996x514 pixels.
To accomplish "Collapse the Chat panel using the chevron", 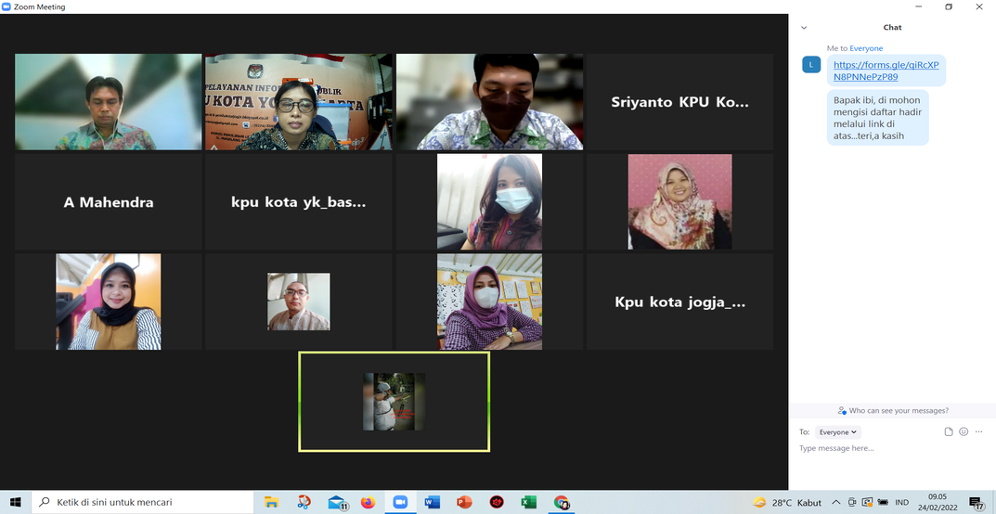I will pyautogui.click(x=804, y=28).
